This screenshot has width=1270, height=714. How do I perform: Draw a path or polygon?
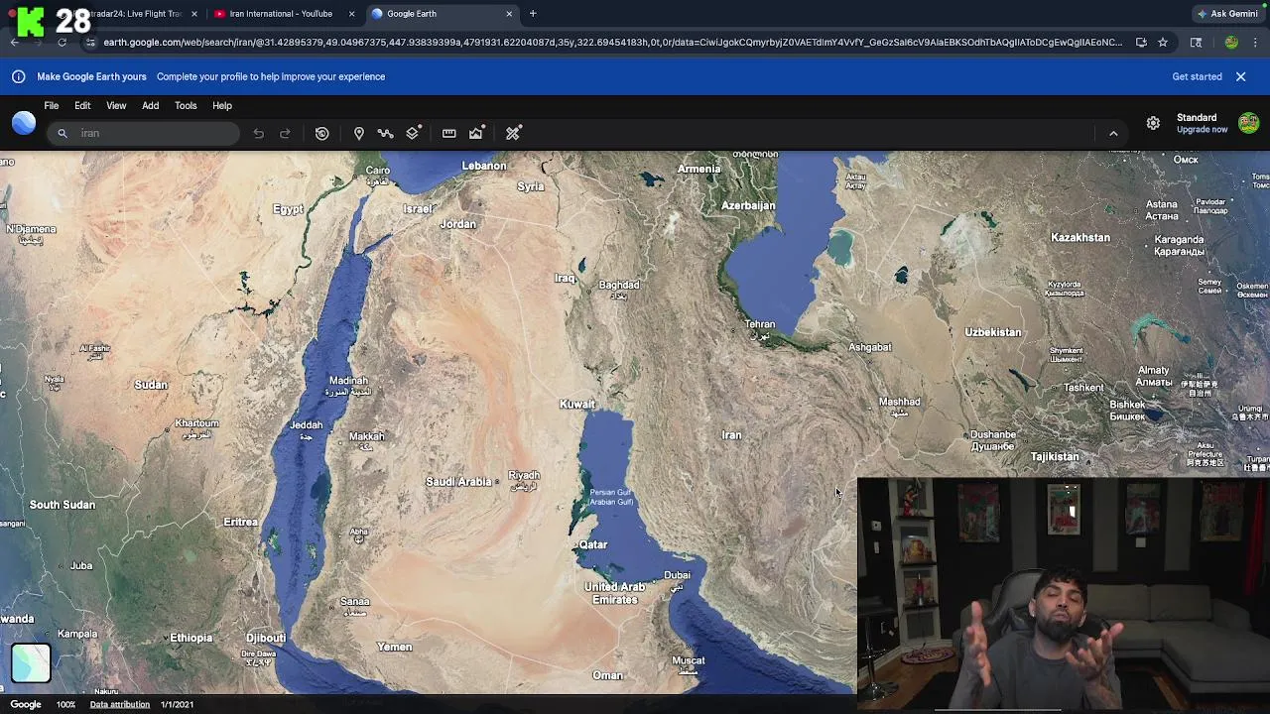pyautogui.click(x=386, y=133)
